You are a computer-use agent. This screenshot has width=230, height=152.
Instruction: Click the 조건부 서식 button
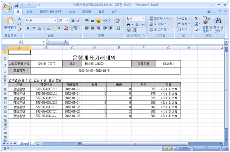tap(161, 19)
